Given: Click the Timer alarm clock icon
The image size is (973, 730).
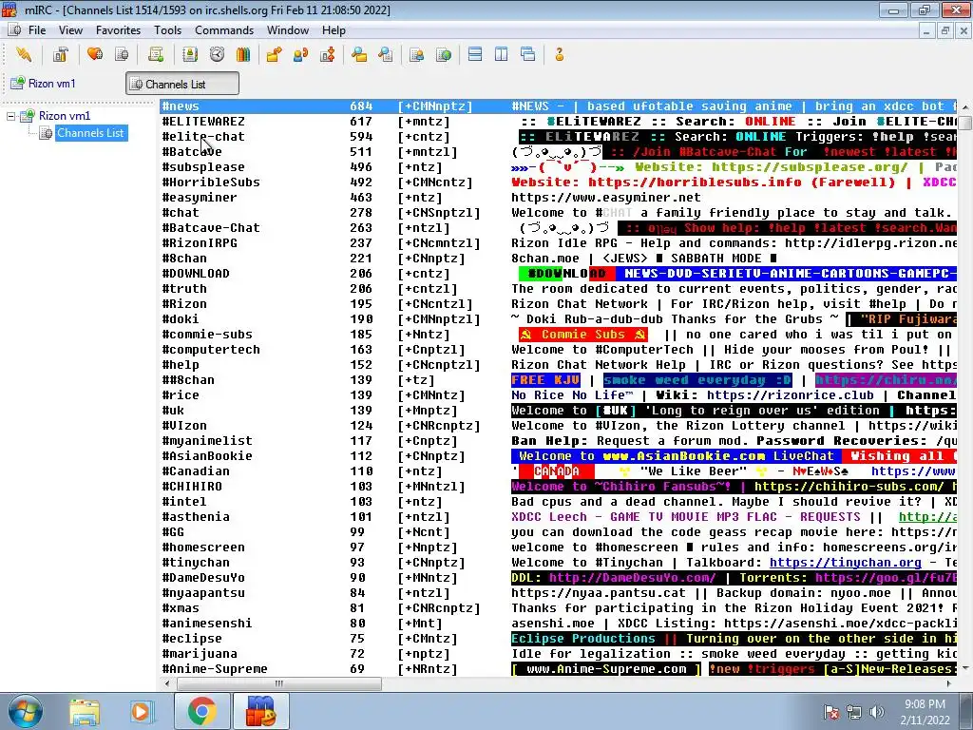Looking at the screenshot, I should 217,54.
